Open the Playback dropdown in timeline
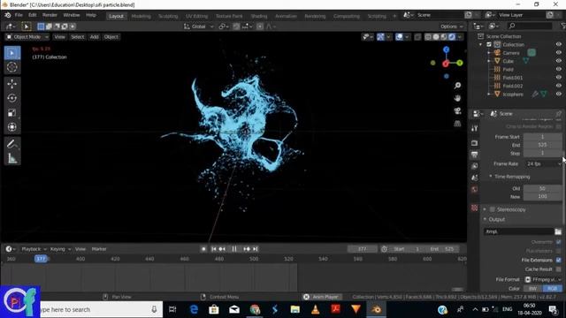This screenshot has height=318, width=566. pos(34,249)
